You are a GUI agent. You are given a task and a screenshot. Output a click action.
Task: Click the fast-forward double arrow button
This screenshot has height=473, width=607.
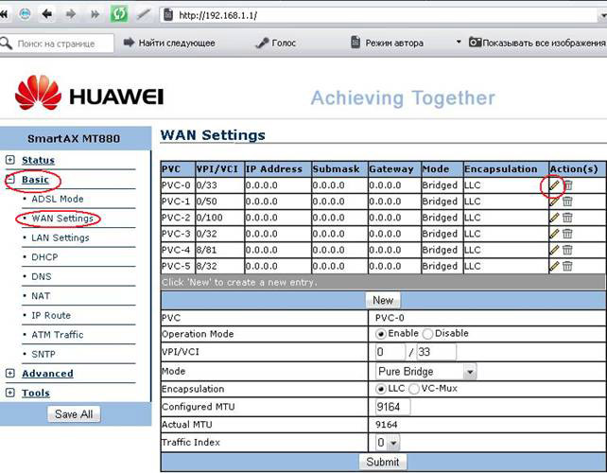pos(95,14)
